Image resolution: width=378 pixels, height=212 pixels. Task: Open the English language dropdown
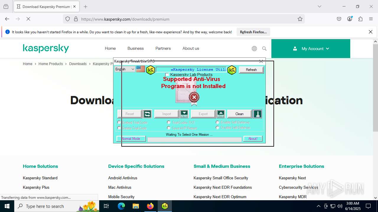click(125, 69)
